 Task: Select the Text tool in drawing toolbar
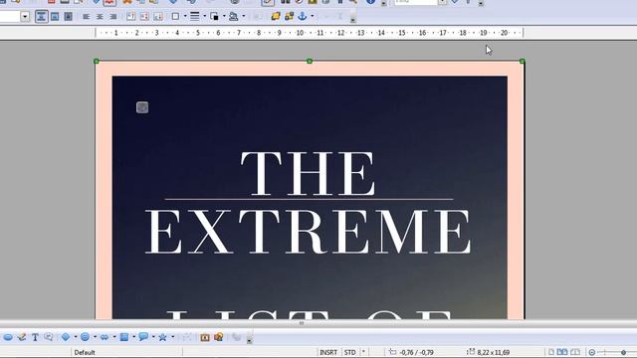(x=35, y=337)
